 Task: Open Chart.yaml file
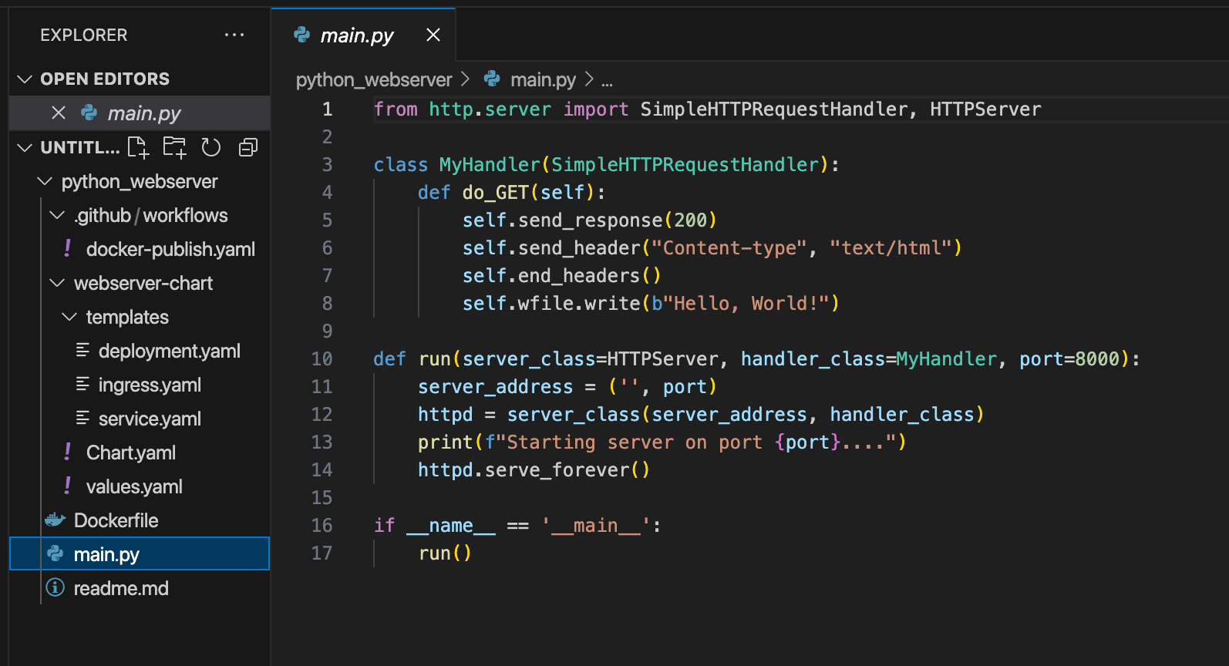coord(131,452)
